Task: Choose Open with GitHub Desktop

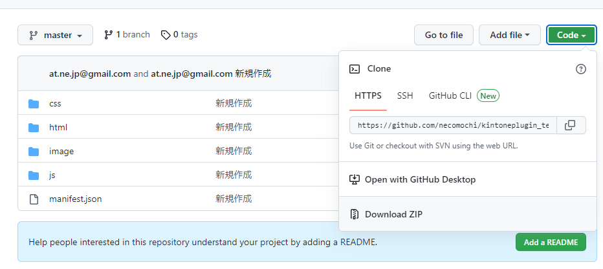Action: pyautogui.click(x=467, y=179)
